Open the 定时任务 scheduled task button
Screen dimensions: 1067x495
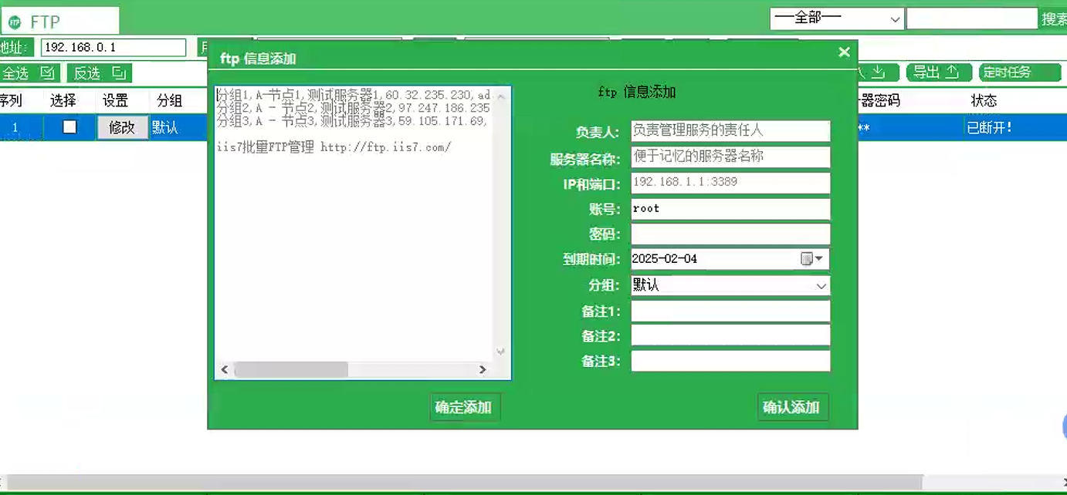[x=1020, y=72]
